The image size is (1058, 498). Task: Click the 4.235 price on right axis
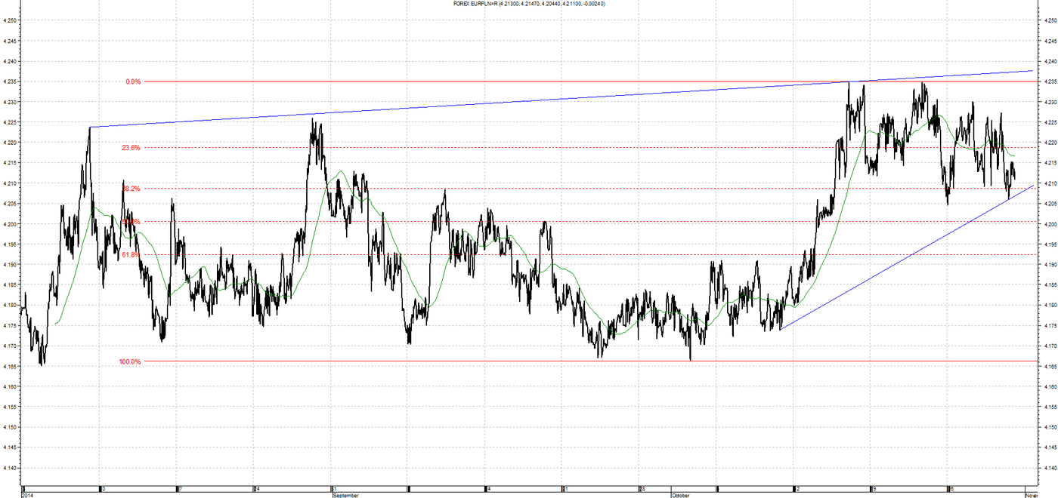pos(1048,81)
